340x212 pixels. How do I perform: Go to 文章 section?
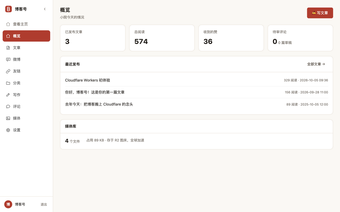pyautogui.click(x=26, y=48)
